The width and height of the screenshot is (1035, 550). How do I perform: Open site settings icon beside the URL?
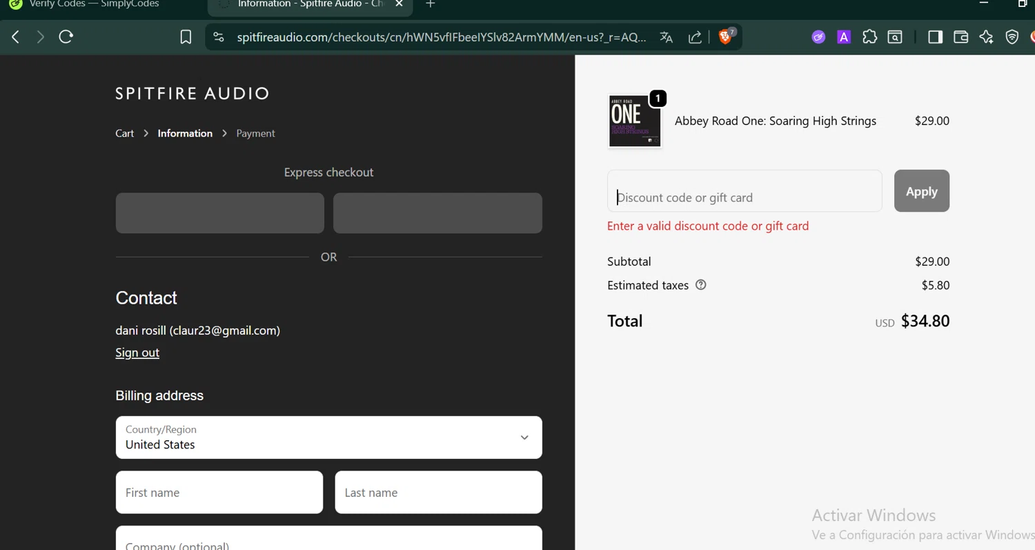coord(219,37)
